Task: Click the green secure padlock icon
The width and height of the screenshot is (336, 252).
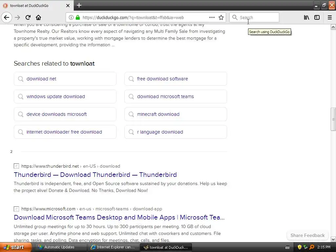Action: [x=78, y=17]
